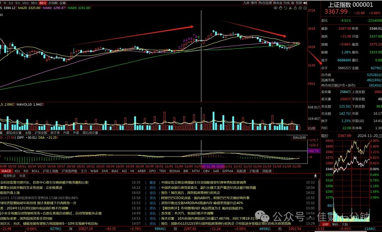Select 筹码 tab under mini chart

(335, 224)
